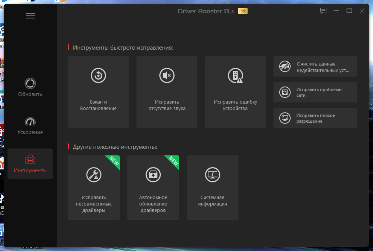Click the wrench incompatible drivers icon
Screen dimensions: 373x251
94,175
